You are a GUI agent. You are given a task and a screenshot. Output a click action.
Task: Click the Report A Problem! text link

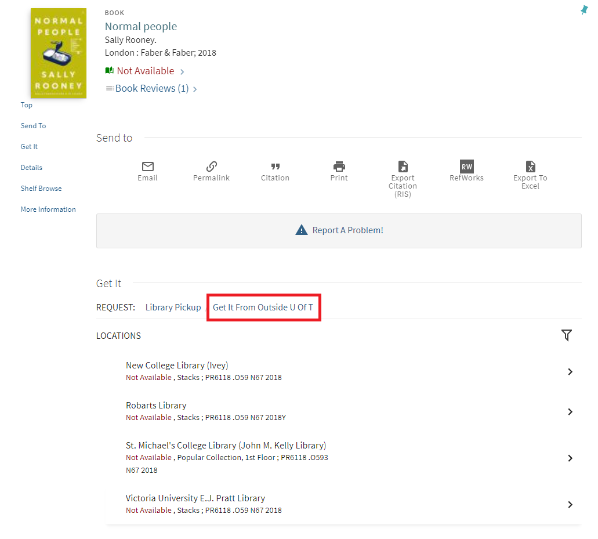point(348,230)
